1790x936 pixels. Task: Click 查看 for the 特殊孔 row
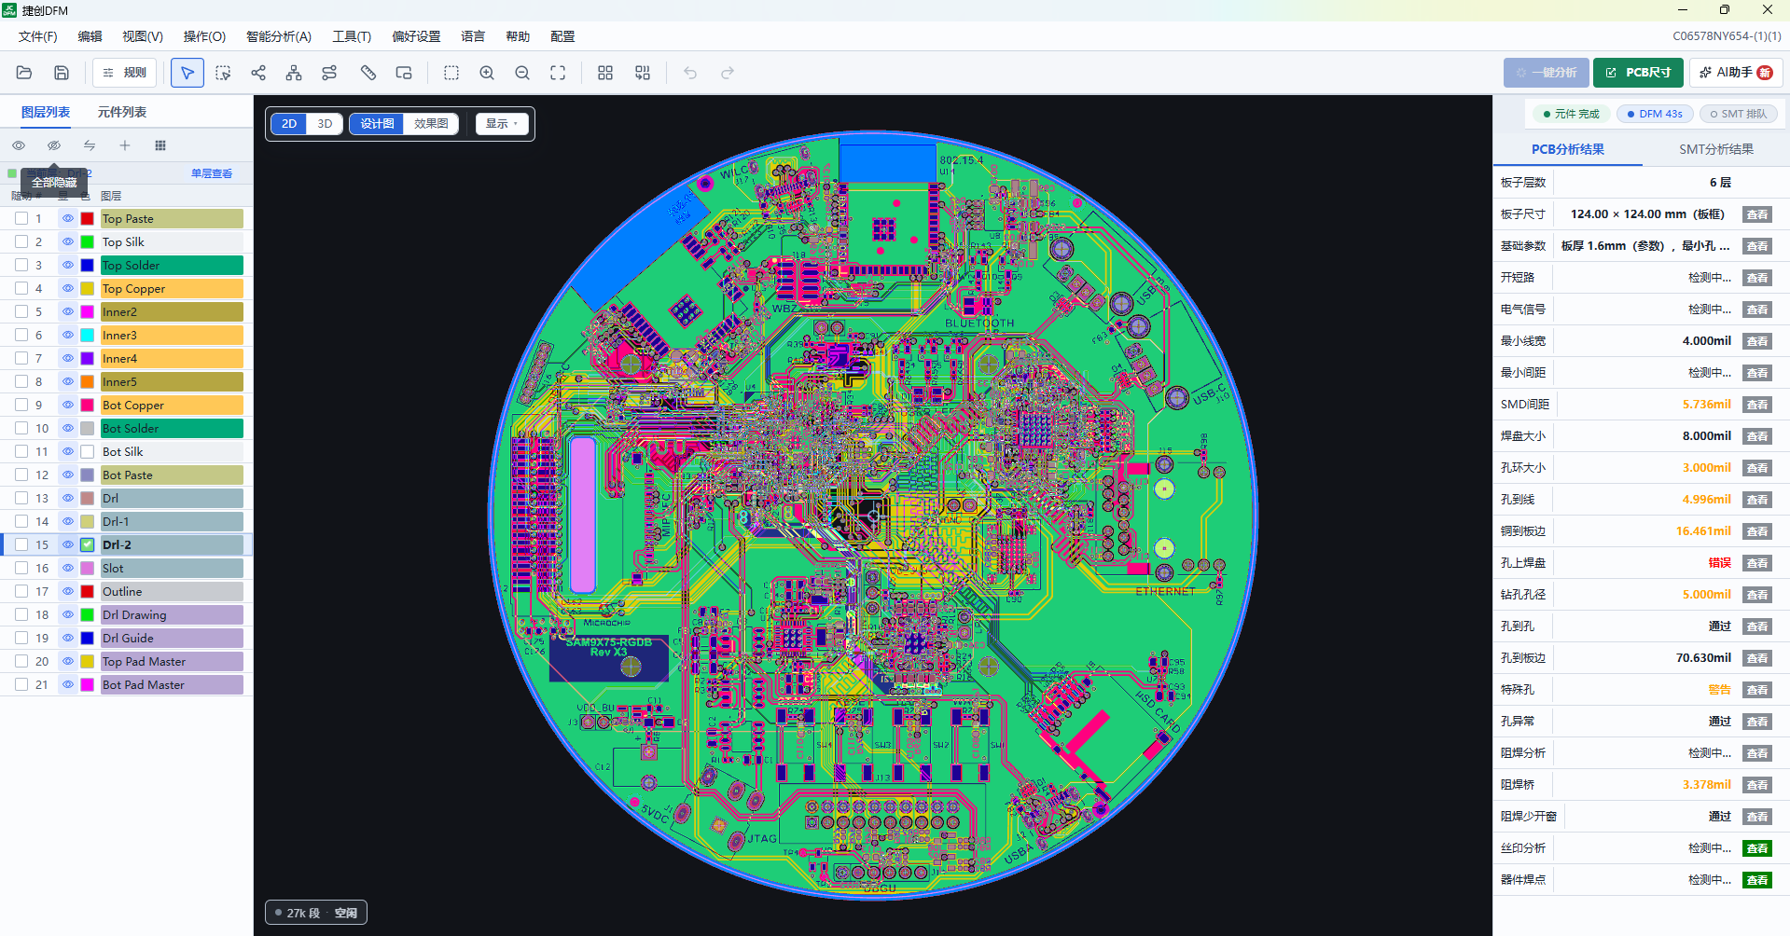pos(1757,690)
